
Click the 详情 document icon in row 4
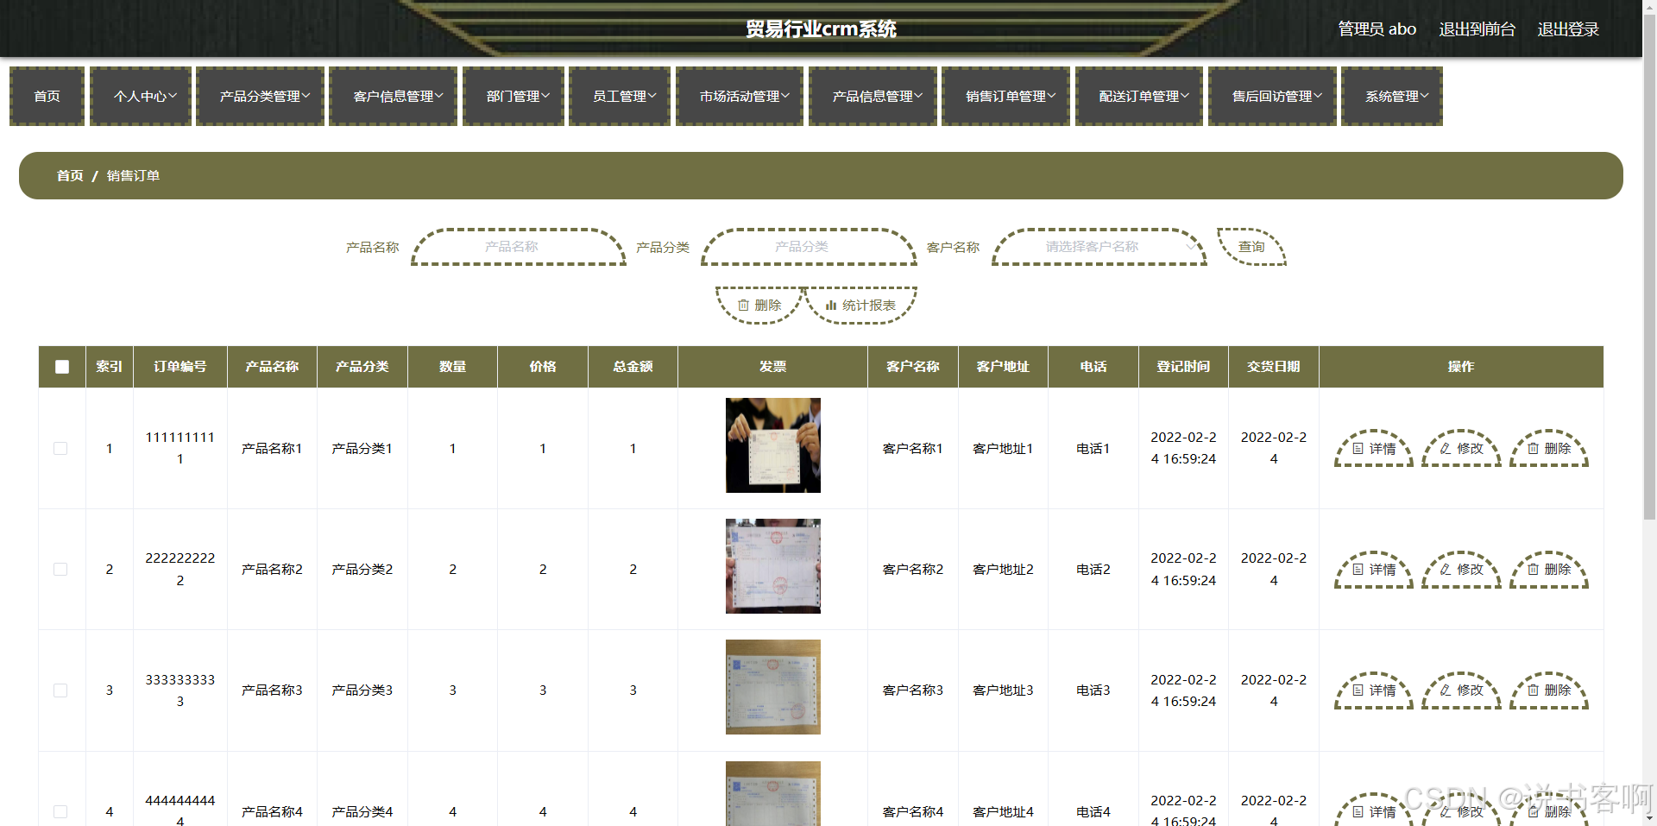click(1358, 812)
